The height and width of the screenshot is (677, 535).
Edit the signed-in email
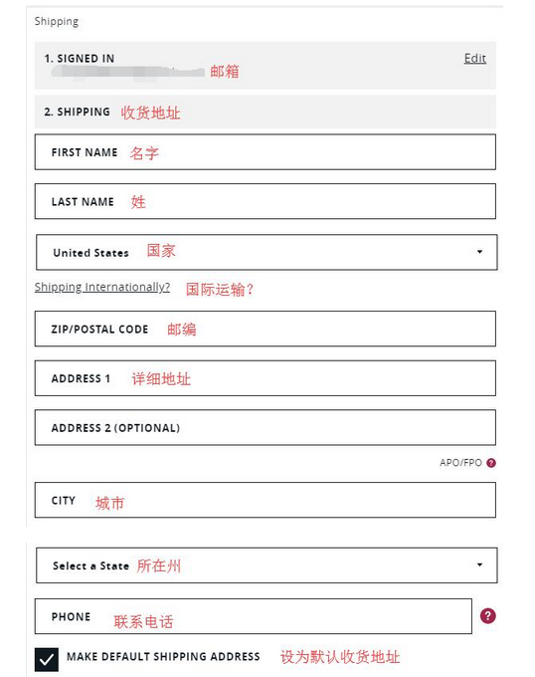point(475,58)
